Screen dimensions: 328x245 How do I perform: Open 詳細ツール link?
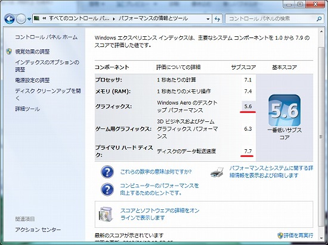(27, 109)
